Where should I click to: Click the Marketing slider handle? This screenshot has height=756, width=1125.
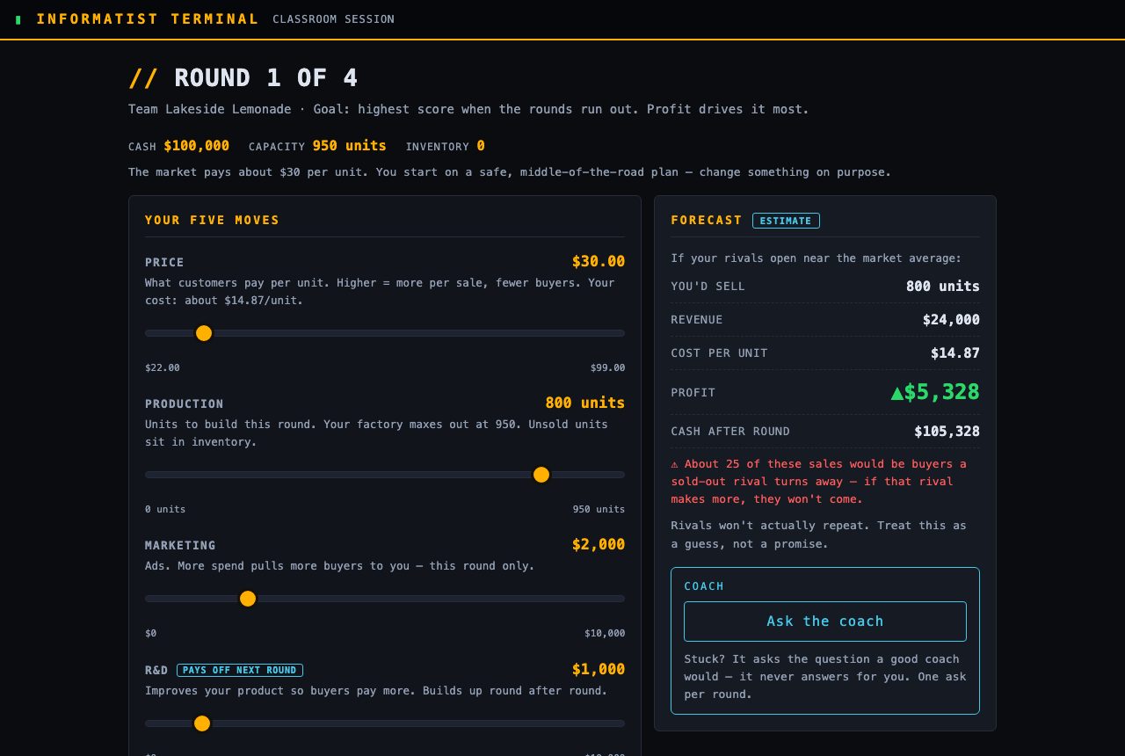248,599
